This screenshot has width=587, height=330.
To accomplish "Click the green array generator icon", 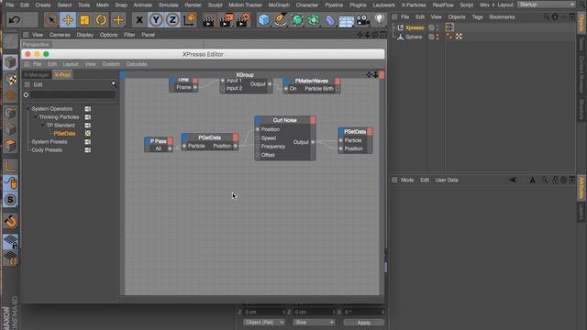I will [314, 20].
